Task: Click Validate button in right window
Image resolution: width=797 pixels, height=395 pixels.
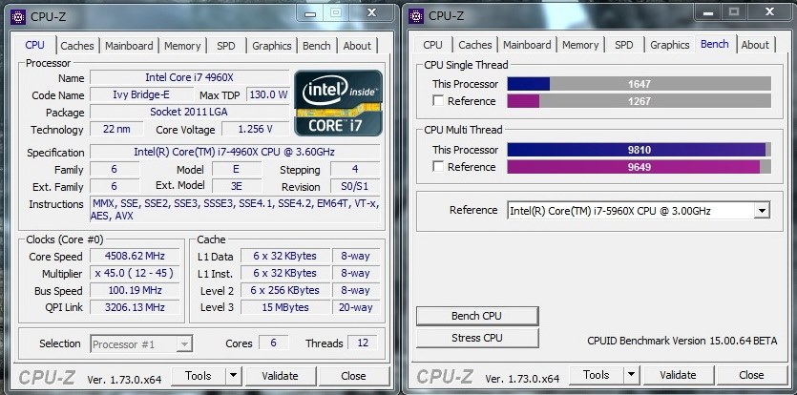Action: click(678, 375)
